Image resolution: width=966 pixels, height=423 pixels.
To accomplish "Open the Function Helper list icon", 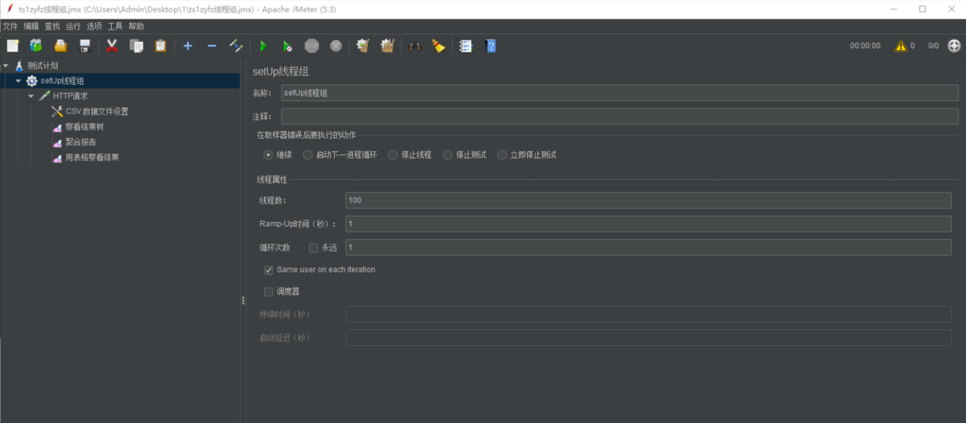I will [466, 46].
